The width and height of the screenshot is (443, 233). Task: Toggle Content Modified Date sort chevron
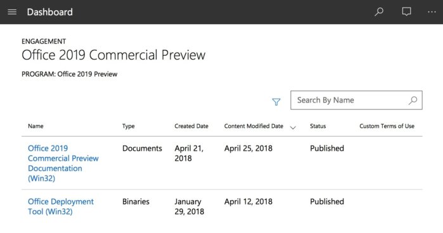tap(293, 128)
